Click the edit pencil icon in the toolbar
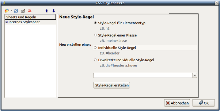220x111 pixels. pyautogui.click(x=23, y=11)
